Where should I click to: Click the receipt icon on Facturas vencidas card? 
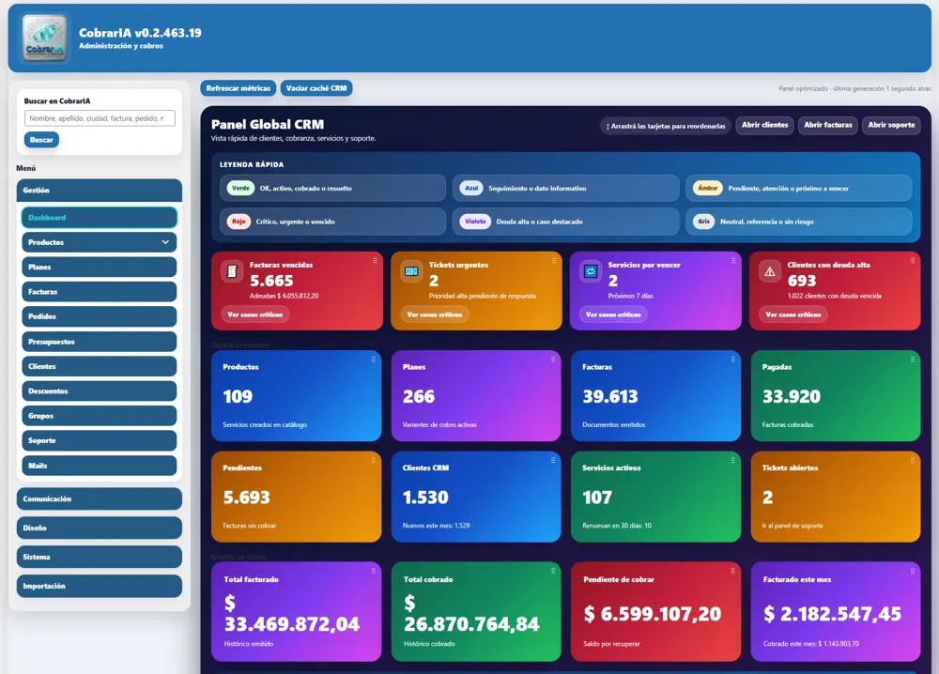(x=232, y=271)
